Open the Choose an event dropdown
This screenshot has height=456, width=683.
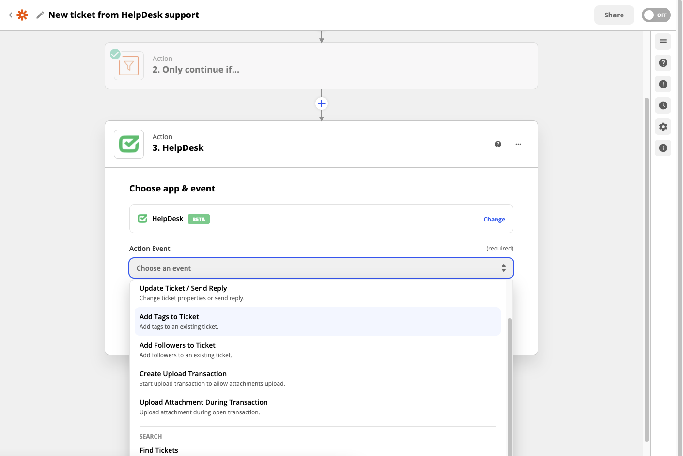point(321,268)
